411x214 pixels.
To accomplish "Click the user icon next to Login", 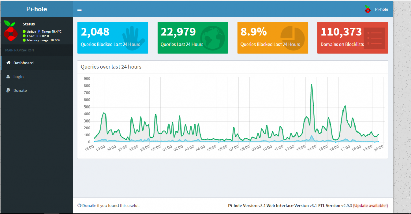I will 8,77.
